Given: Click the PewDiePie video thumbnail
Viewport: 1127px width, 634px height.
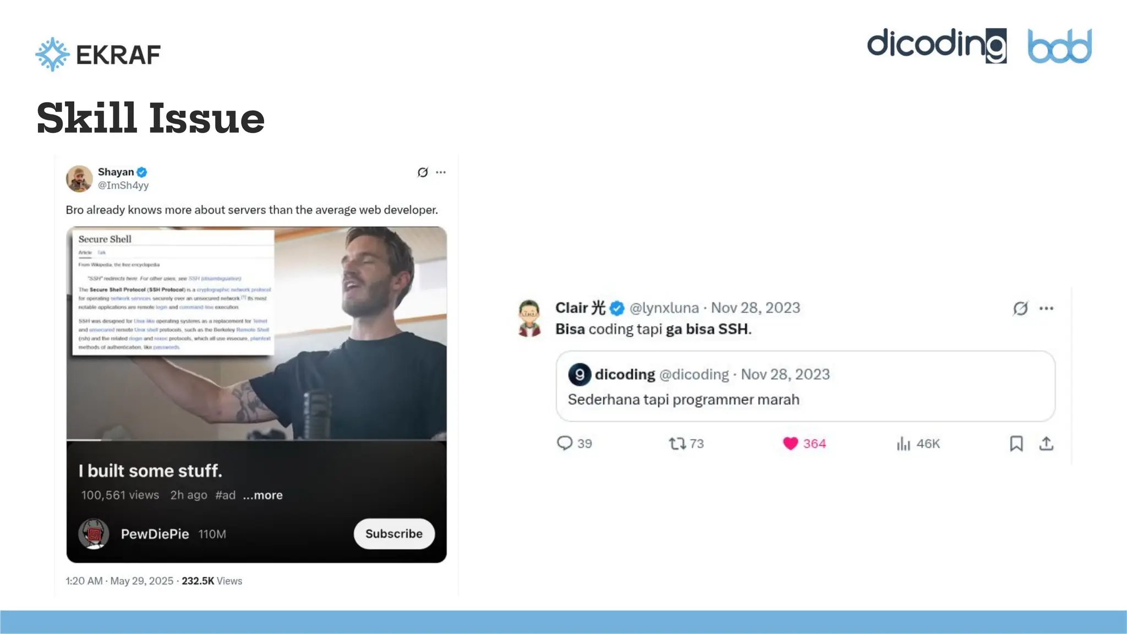Looking at the screenshot, I should pos(256,334).
